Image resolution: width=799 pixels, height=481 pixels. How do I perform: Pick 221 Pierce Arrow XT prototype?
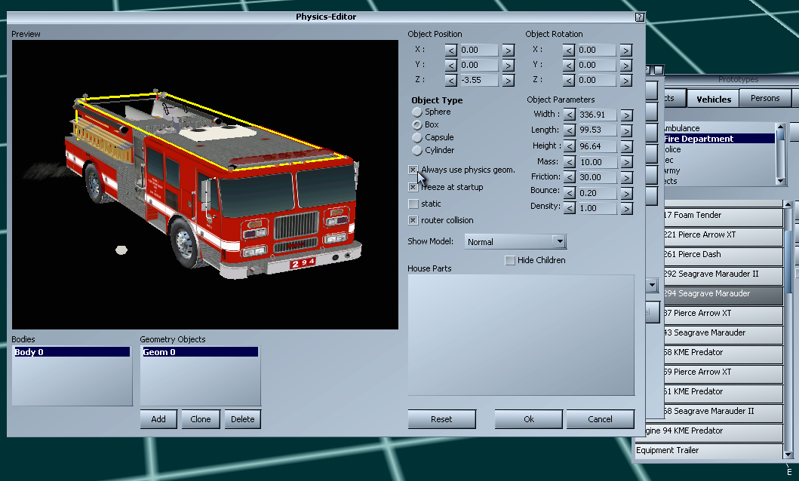723,235
